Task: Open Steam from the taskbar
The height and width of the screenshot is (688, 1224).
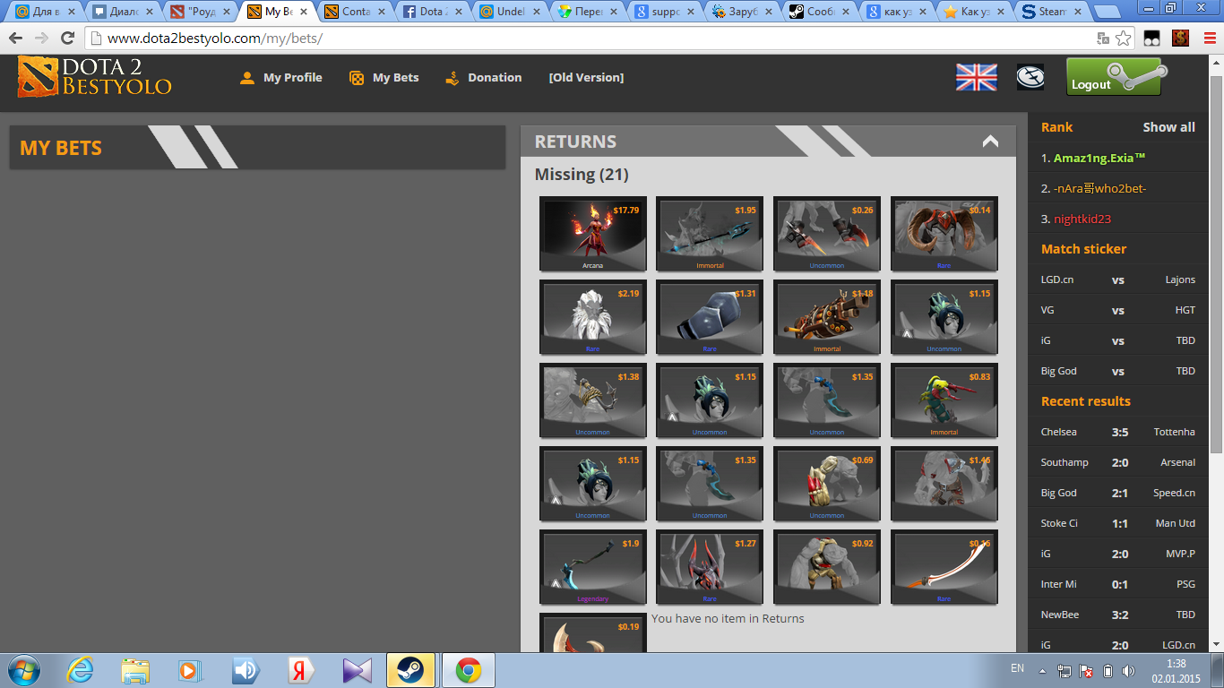Action: (411, 670)
